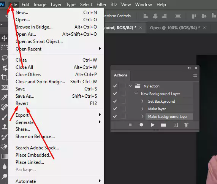Choose Place Embedded from File menu
The image size is (217, 184).
(x=56, y=155)
